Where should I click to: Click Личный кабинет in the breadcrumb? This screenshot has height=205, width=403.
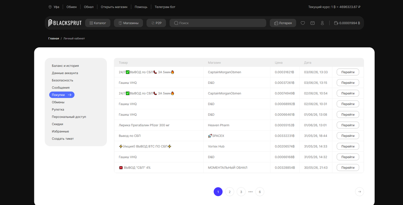(x=74, y=39)
